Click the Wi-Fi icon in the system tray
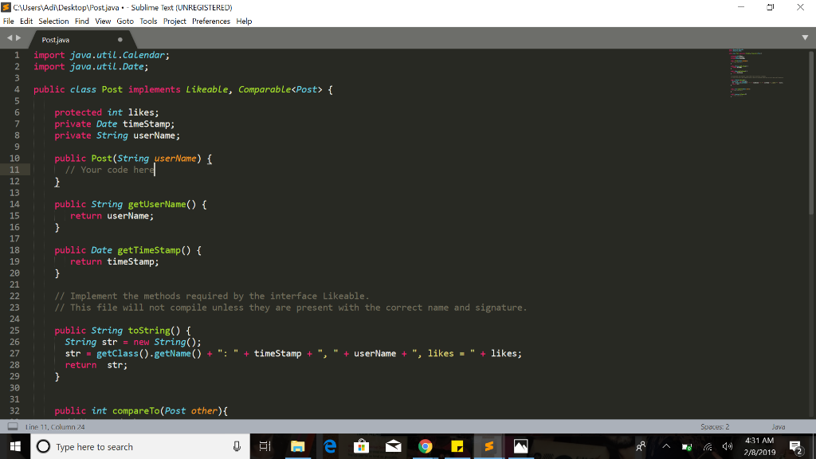 pos(706,446)
